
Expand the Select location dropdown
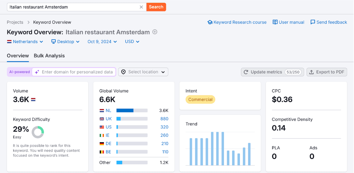point(143,72)
